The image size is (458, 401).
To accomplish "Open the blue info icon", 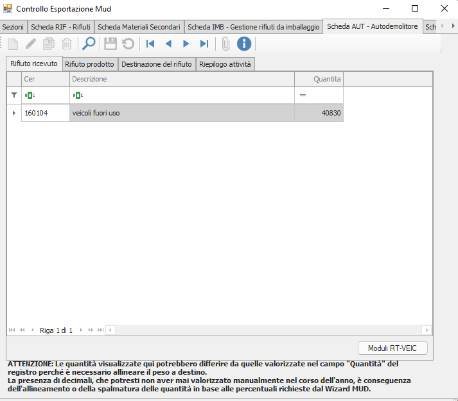I will [x=244, y=44].
